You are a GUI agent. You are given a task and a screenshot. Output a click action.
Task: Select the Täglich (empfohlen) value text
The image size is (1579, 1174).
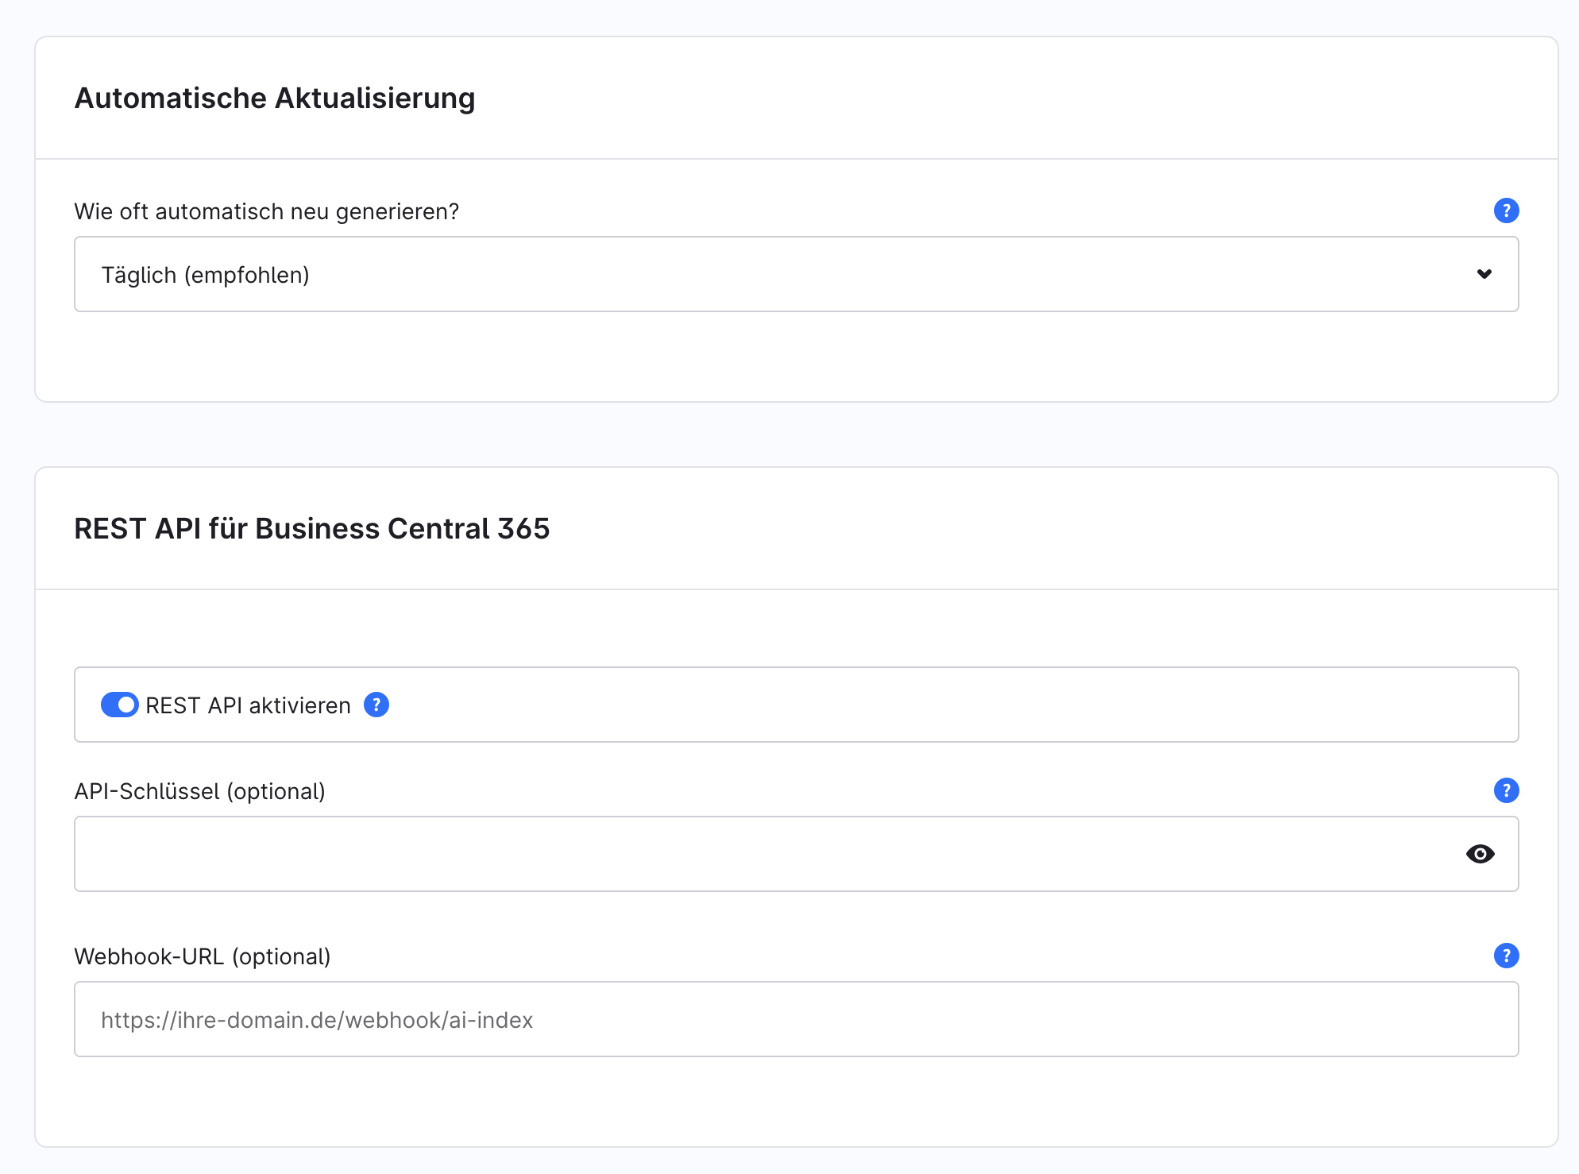pos(205,275)
